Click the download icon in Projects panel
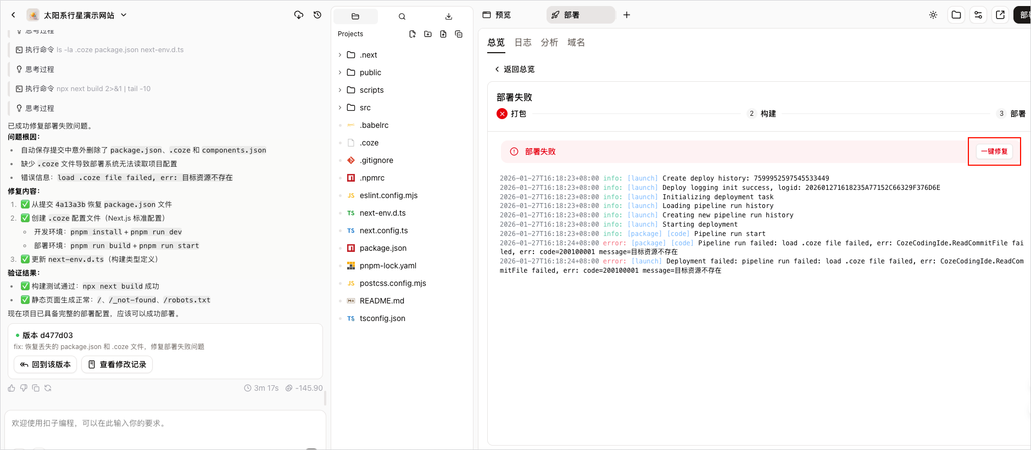Viewport: 1031px width, 450px height. tap(449, 16)
